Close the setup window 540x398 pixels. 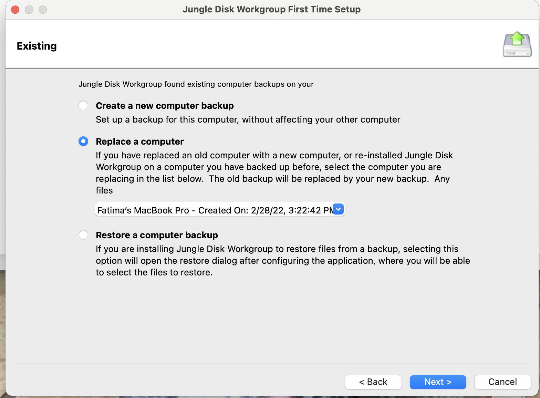coord(15,10)
